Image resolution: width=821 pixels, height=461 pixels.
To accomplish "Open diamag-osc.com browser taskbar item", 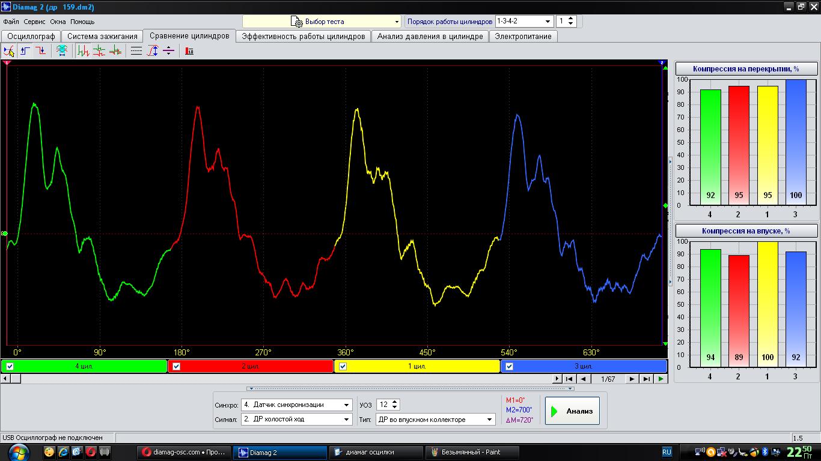I will (x=183, y=452).
